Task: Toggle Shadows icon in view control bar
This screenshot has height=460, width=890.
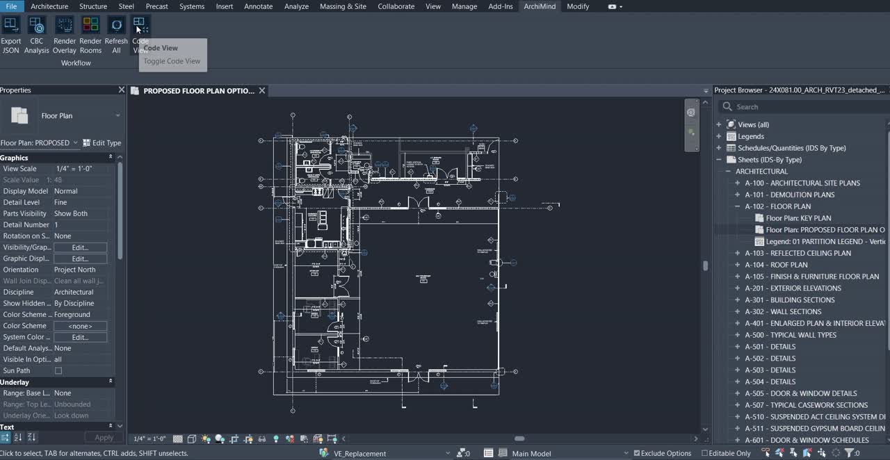Action: pos(220,438)
